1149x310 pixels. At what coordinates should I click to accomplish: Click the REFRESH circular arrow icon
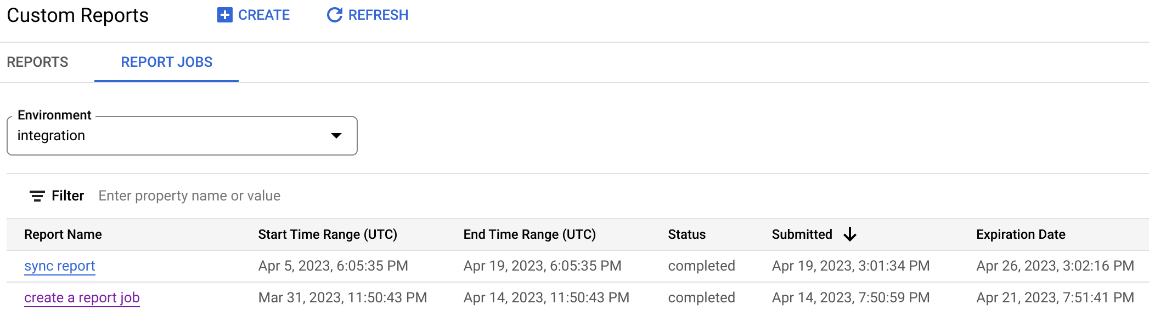coord(334,15)
